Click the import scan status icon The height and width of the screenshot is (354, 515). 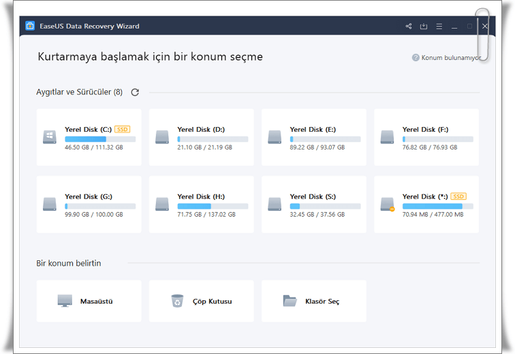tap(424, 26)
